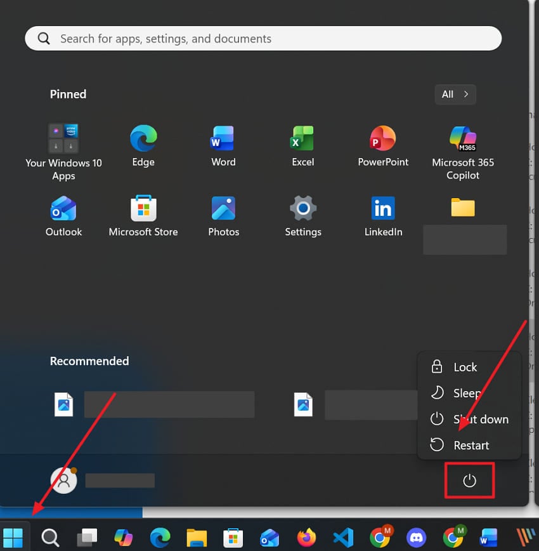
Task: Launch LinkedIn from pinned apps
Action: point(383,209)
